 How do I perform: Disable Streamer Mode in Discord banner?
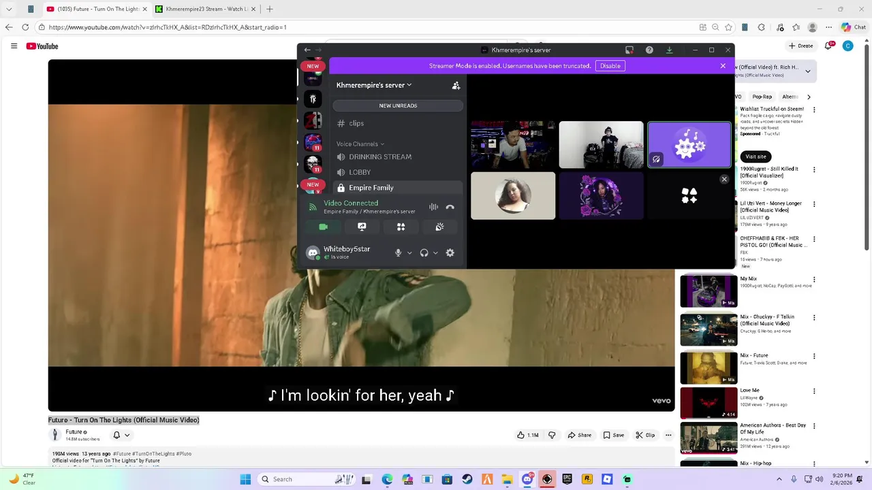click(x=610, y=66)
